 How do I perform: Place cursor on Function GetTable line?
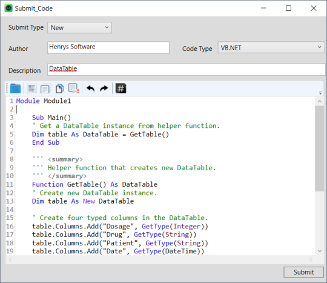(94, 184)
